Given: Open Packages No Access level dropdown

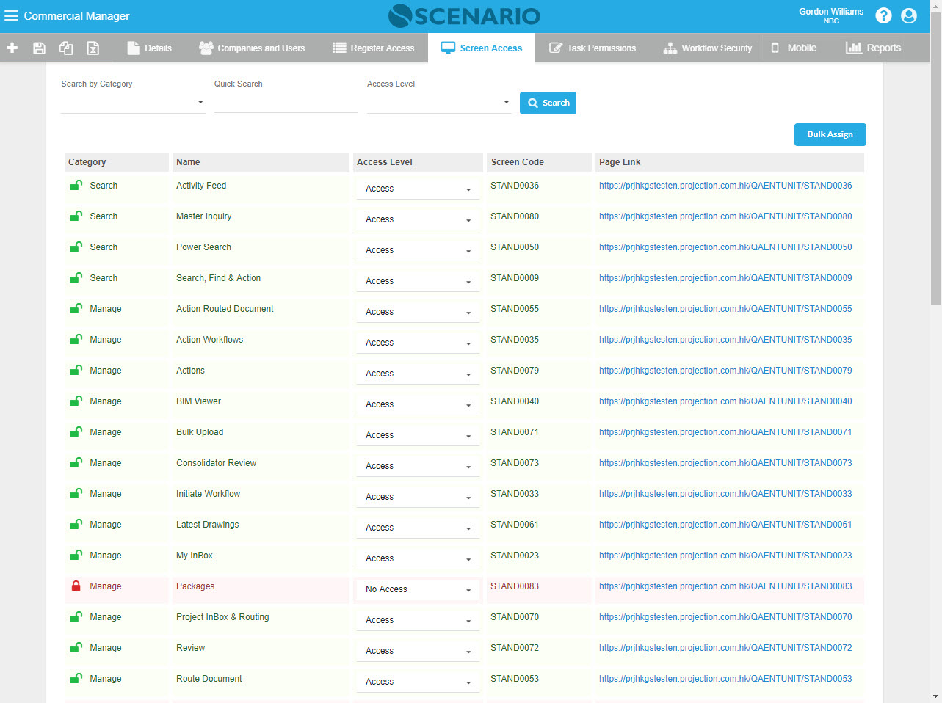Looking at the screenshot, I should (x=418, y=589).
